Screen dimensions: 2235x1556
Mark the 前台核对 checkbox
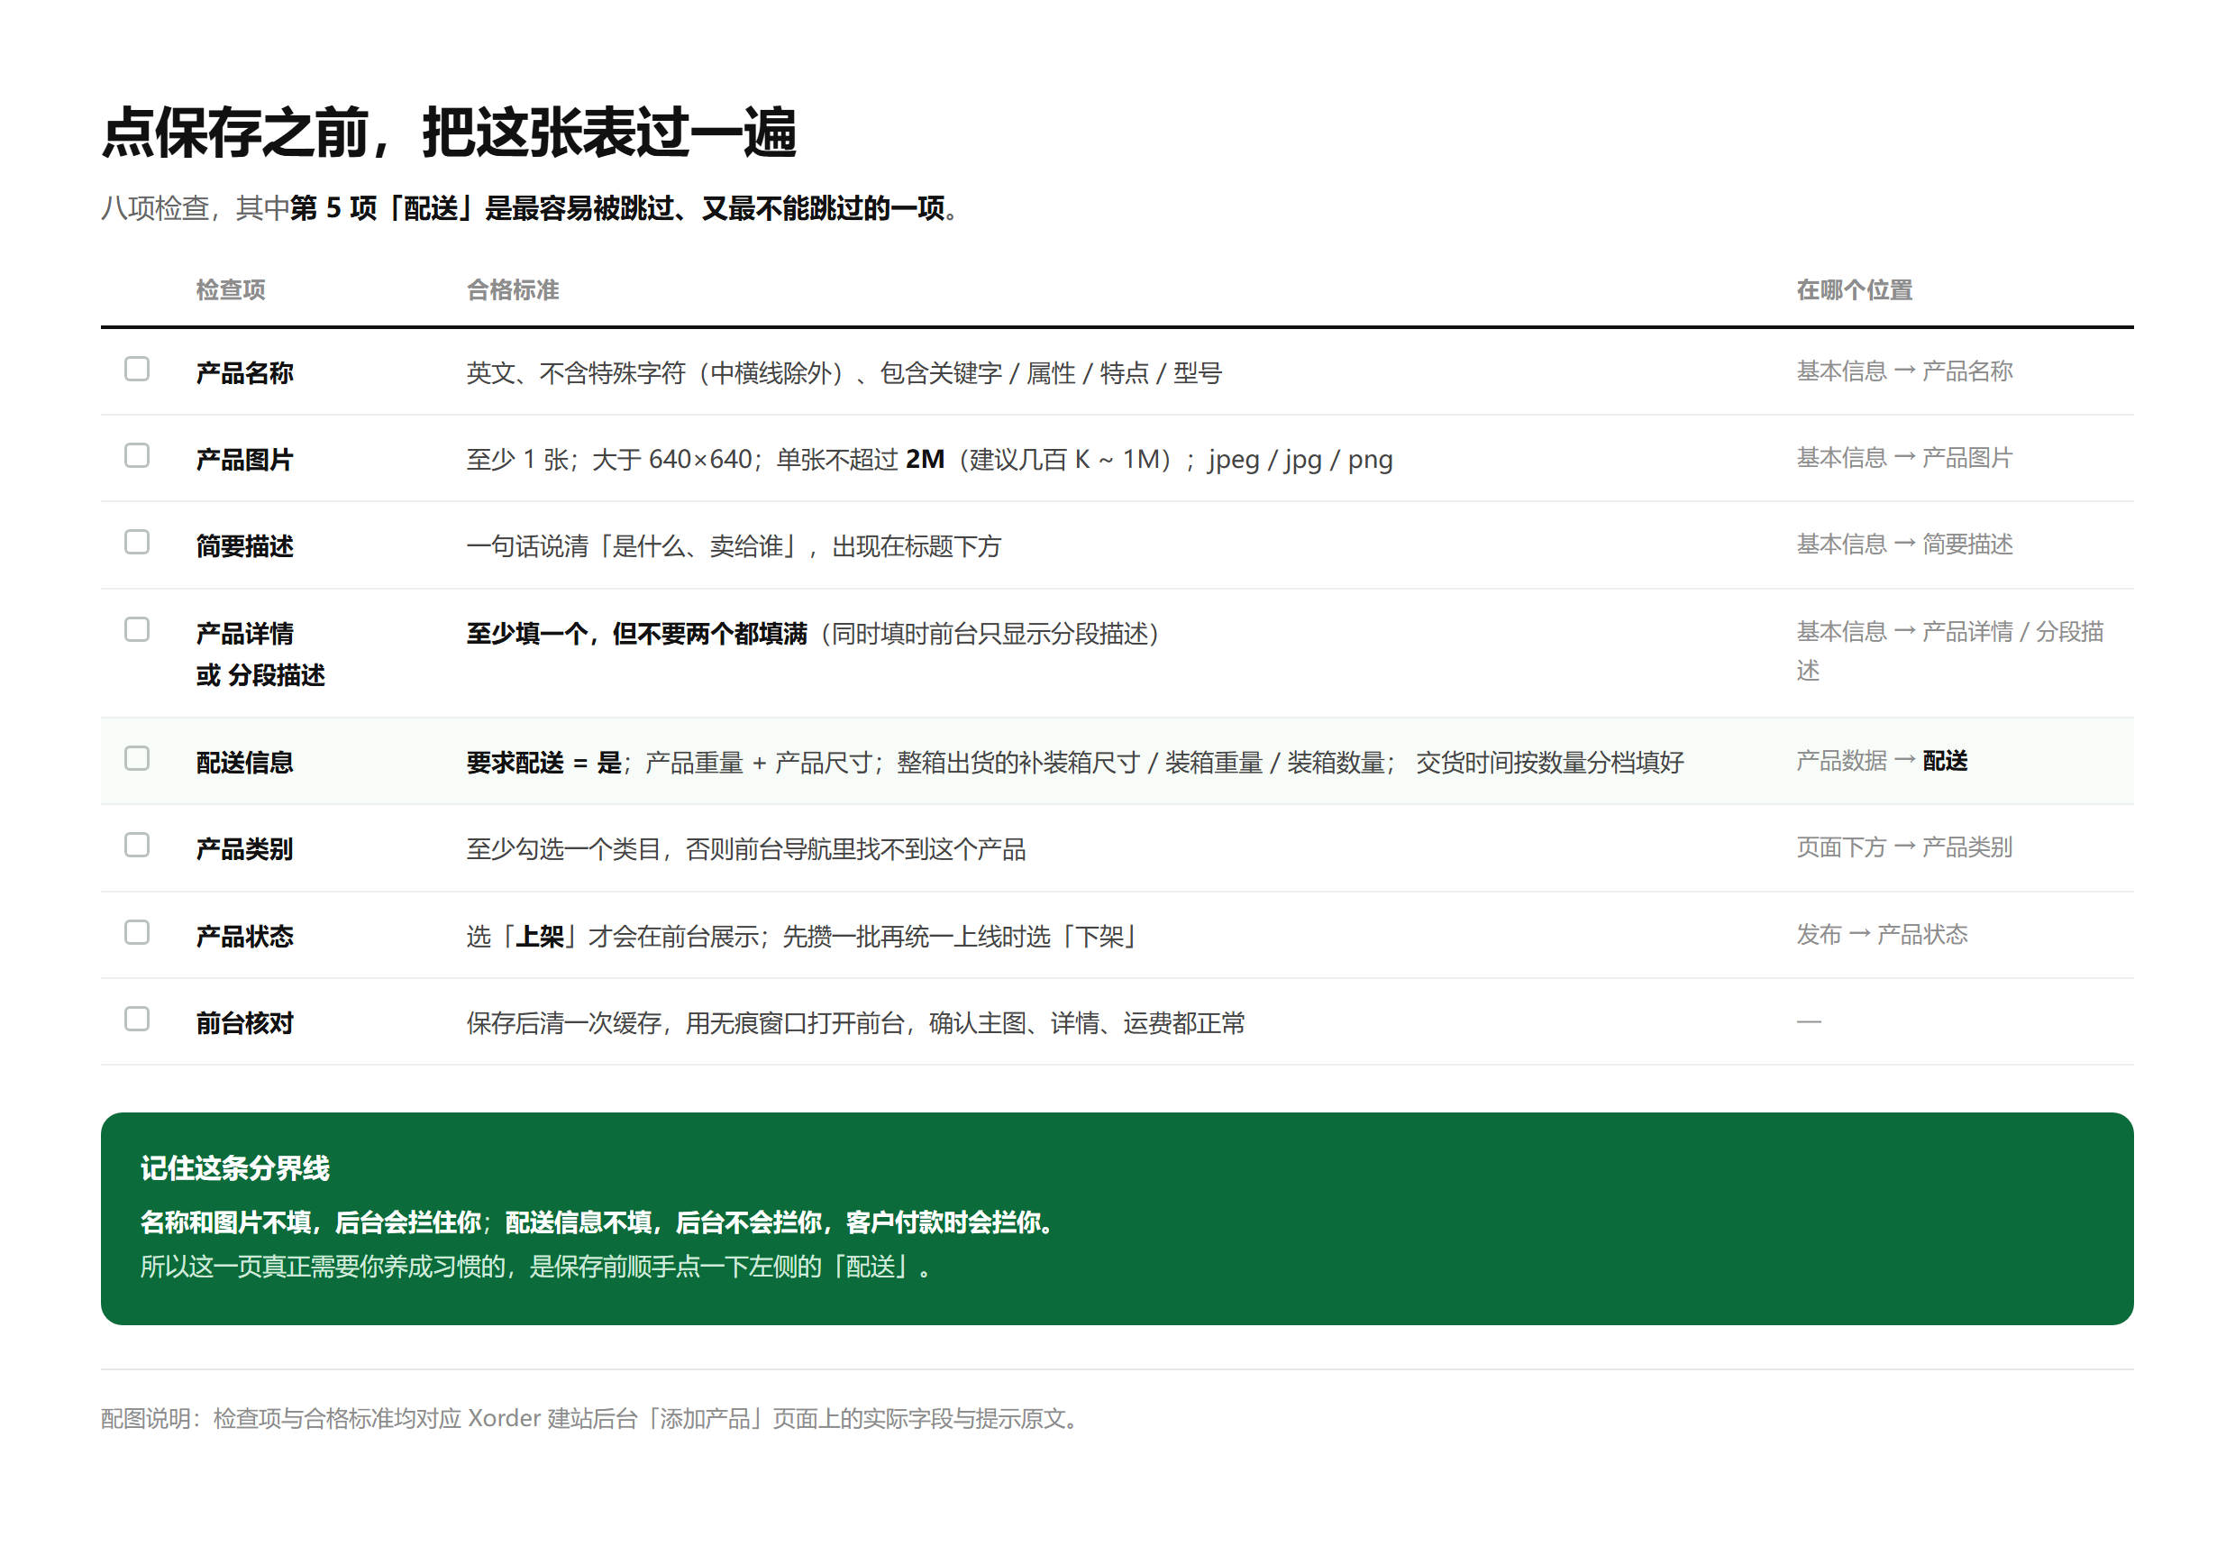click(137, 1020)
